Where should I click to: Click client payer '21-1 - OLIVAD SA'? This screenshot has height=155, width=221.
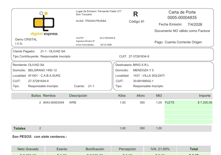point(53,51)
